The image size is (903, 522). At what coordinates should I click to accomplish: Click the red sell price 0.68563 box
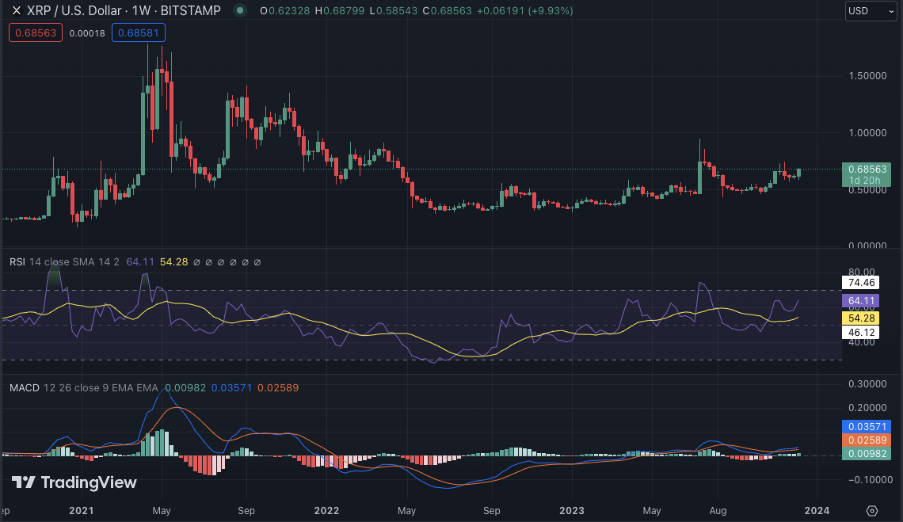[x=35, y=33]
